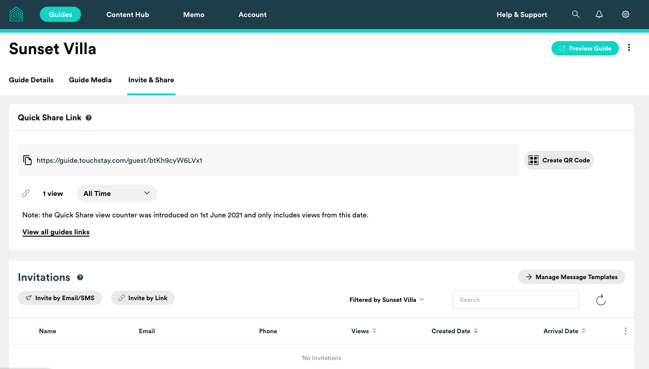Open the Content Hub menu
The height and width of the screenshot is (369, 649).
(x=128, y=14)
